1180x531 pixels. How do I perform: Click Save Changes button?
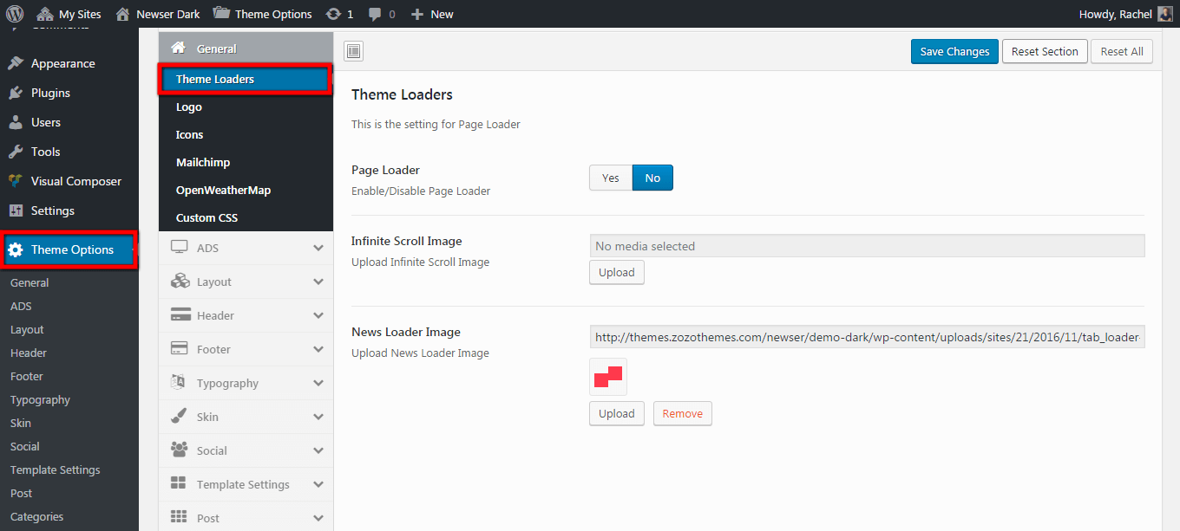click(954, 51)
